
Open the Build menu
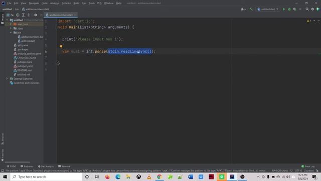76,4
